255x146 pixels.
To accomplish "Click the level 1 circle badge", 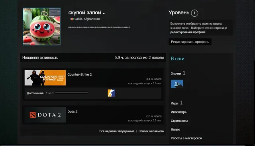I will pyautogui.click(x=194, y=13).
